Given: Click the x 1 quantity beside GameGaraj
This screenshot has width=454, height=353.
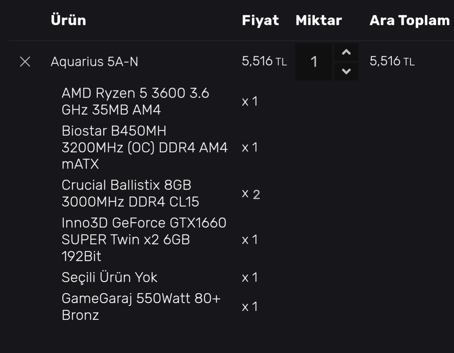Looking at the screenshot, I should pos(250,307).
